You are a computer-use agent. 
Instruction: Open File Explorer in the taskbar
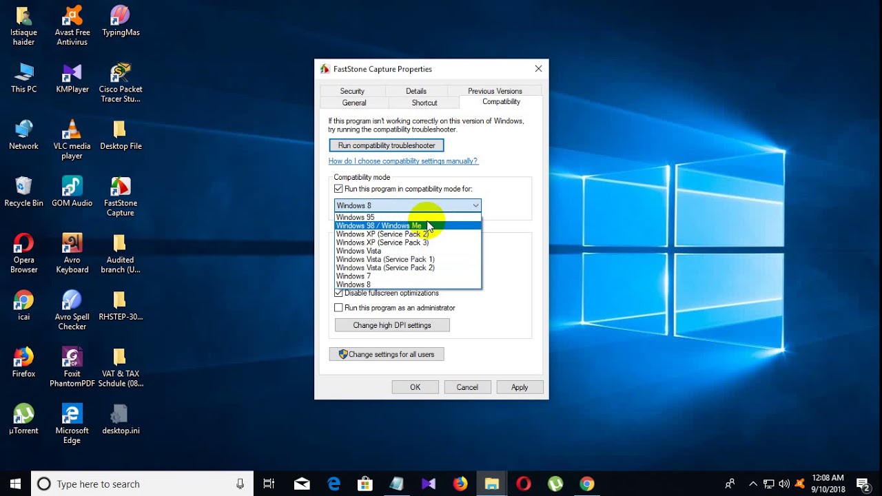pyautogui.click(x=491, y=484)
